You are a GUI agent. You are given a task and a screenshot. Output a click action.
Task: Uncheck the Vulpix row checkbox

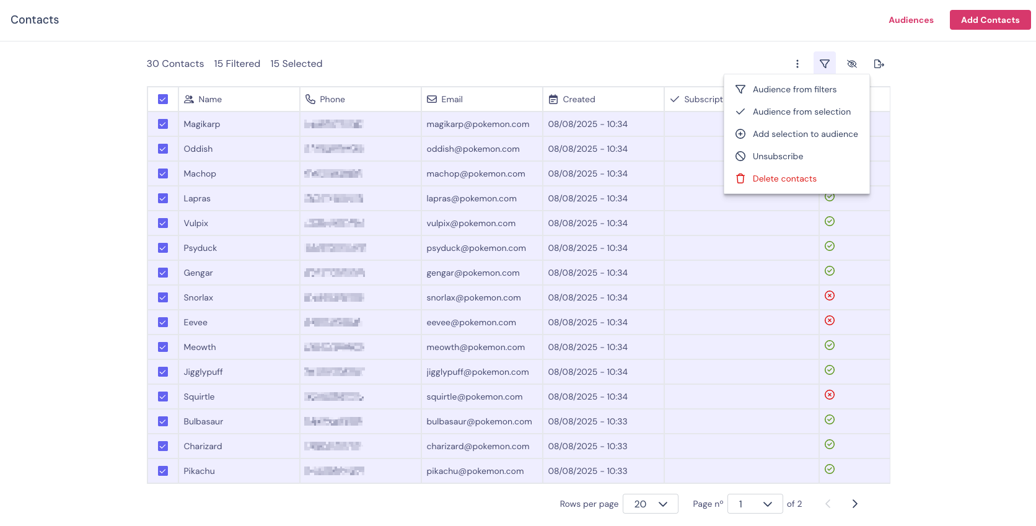click(163, 223)
